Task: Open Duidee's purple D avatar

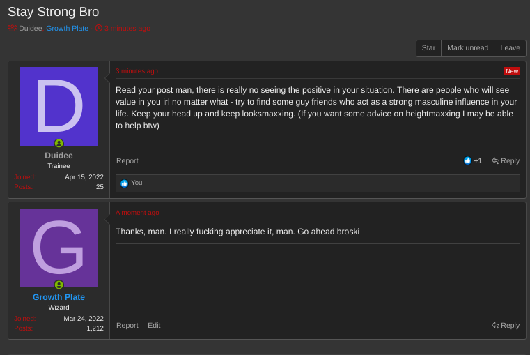Action: [59, 106]
